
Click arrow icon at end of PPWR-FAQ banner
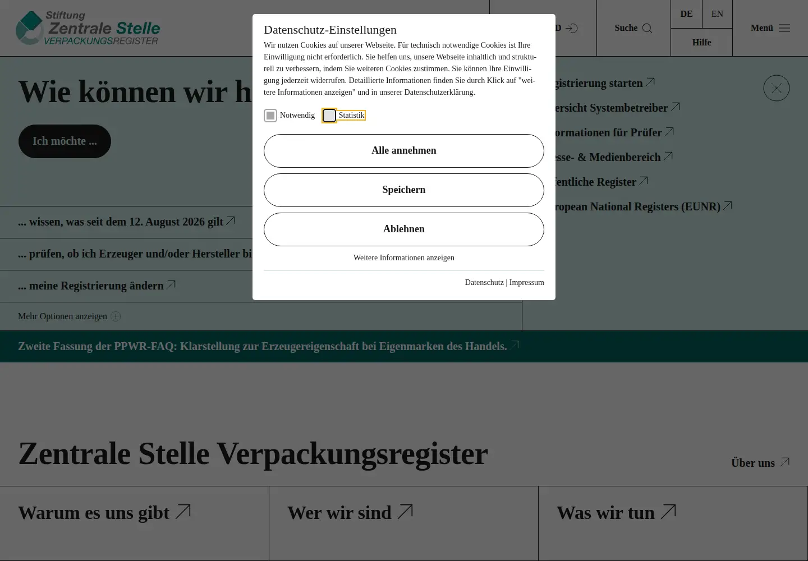pos(515,345)
